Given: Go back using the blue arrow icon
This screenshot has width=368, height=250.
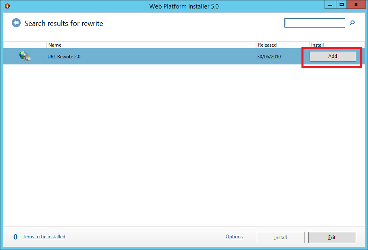Looking at the screenshot, I should coord(16,23).
